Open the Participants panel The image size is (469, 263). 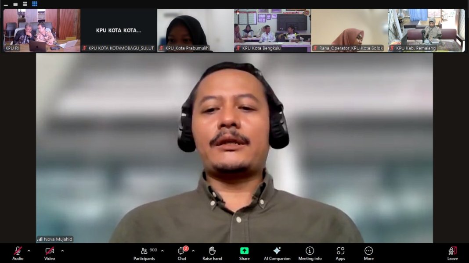(144, 252)
